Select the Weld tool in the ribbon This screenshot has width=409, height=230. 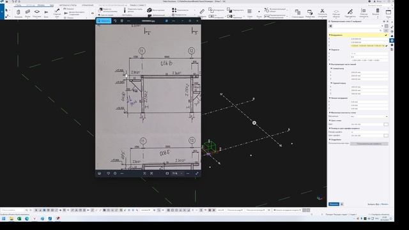point(57,13)
